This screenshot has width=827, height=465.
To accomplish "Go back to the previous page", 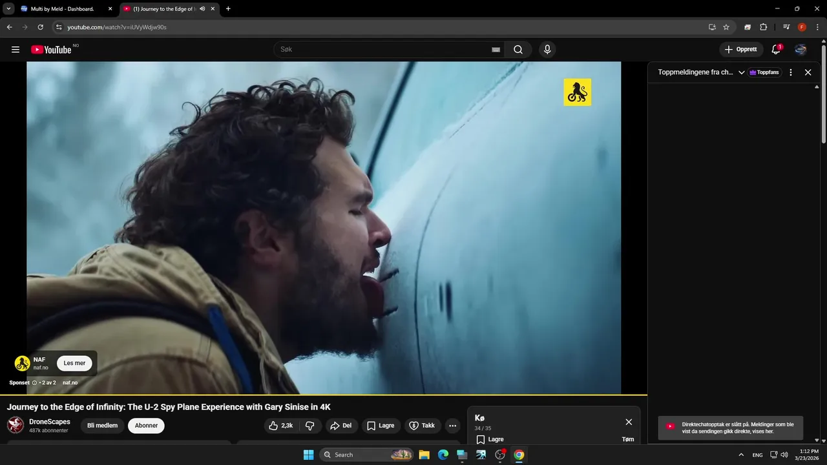I will pos(9,27).
